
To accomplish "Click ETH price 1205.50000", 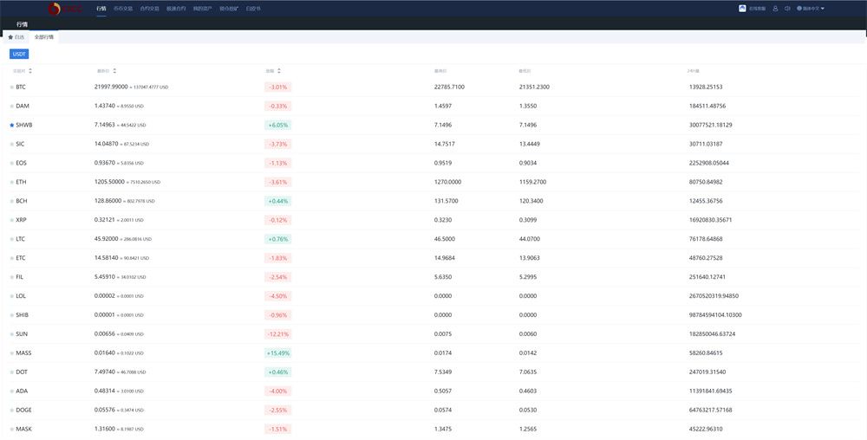I will pos(109,182).
